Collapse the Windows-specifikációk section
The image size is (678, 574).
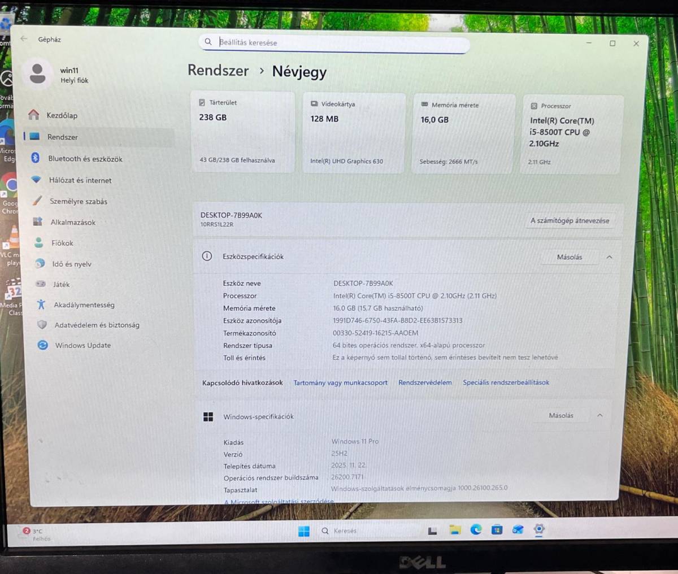tap(600, 415)
